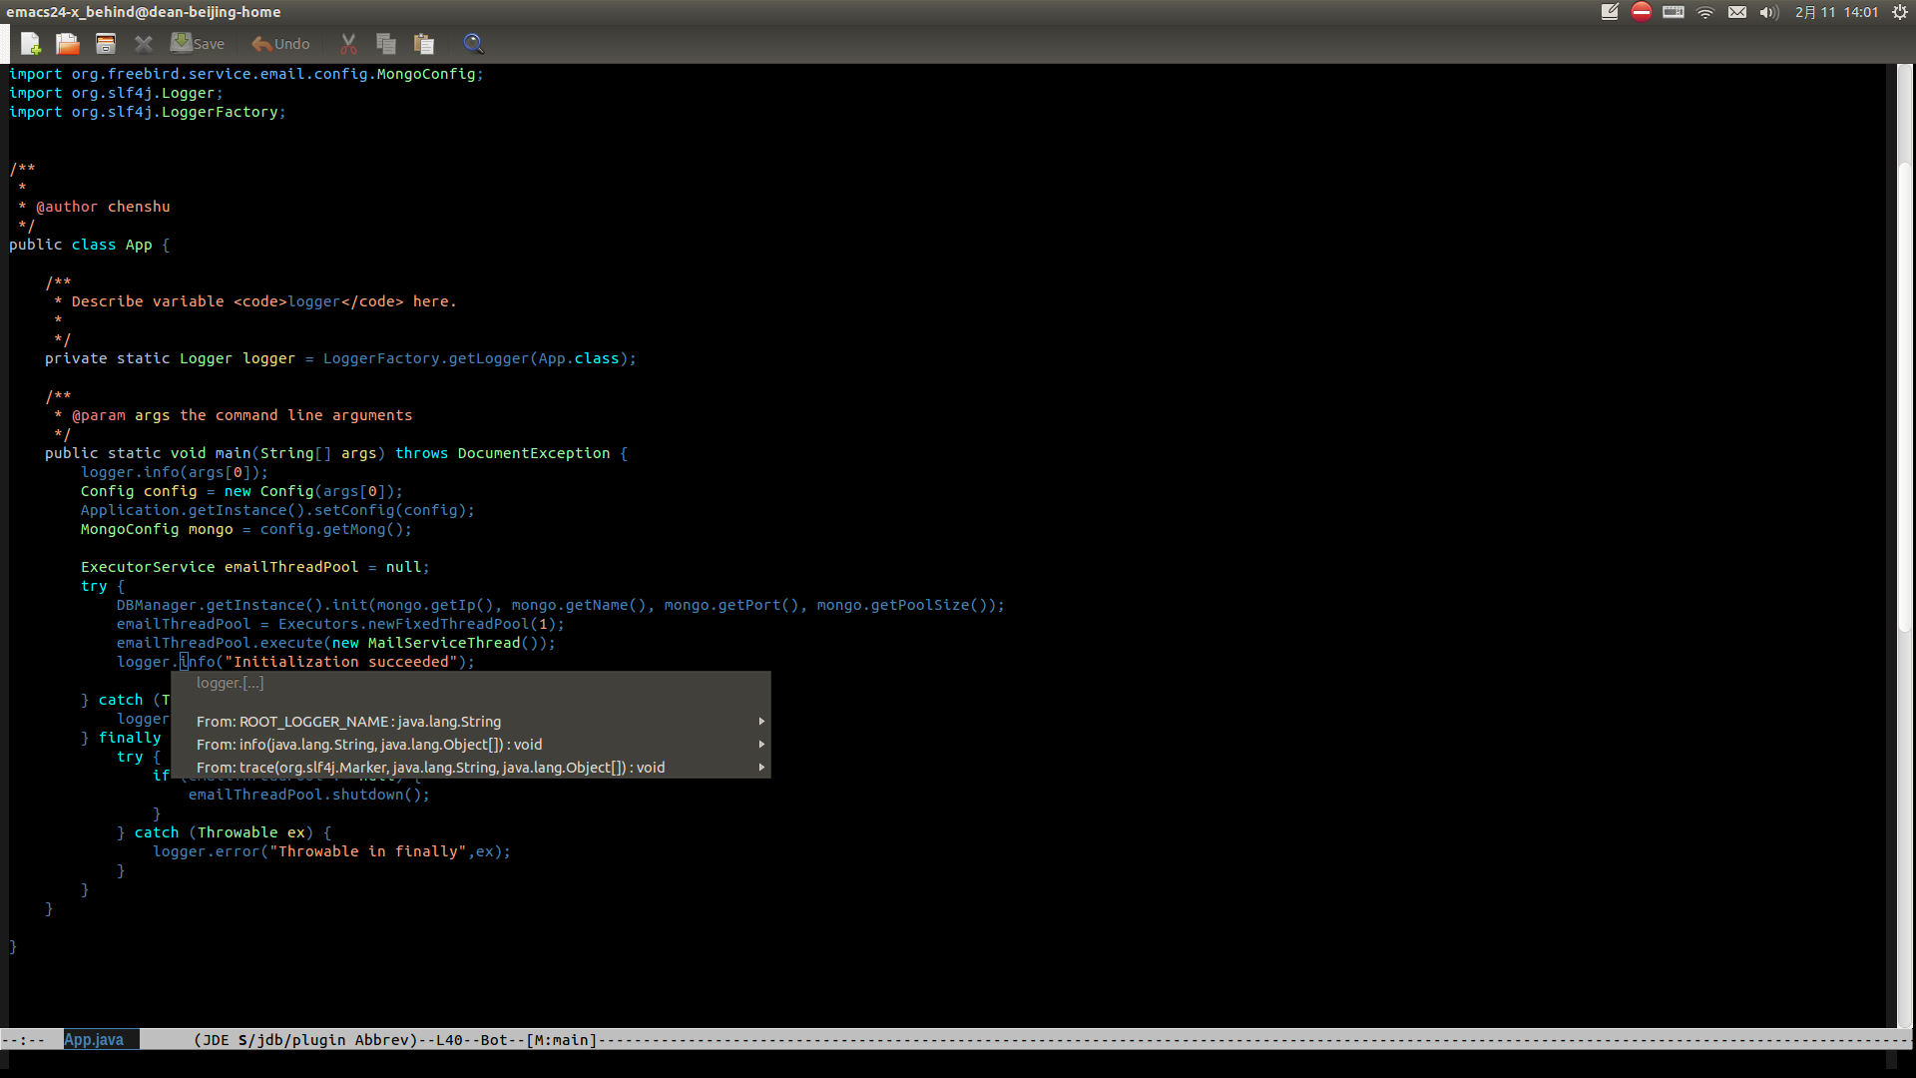
Task: Undo the last edit with Undo
Action: point(280,44)
